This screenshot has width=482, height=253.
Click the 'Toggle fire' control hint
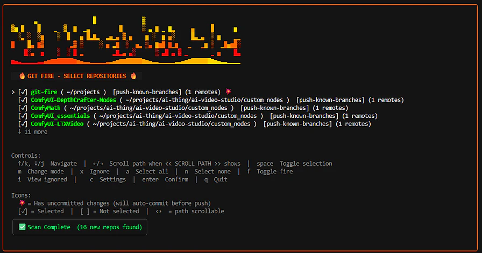275,172
